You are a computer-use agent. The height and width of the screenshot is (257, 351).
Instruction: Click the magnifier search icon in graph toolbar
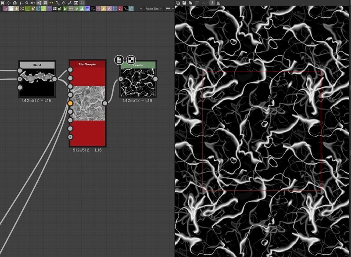[27, 3]
